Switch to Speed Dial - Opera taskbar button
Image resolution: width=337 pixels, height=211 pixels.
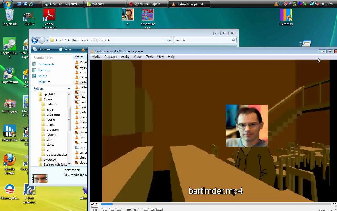[147, 4]
